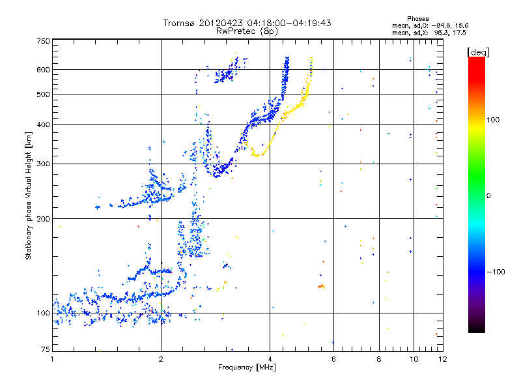Click the phase colorbar gradient strip
The width and height of the screenshot is (521, 391).
[x=477, y=194]
